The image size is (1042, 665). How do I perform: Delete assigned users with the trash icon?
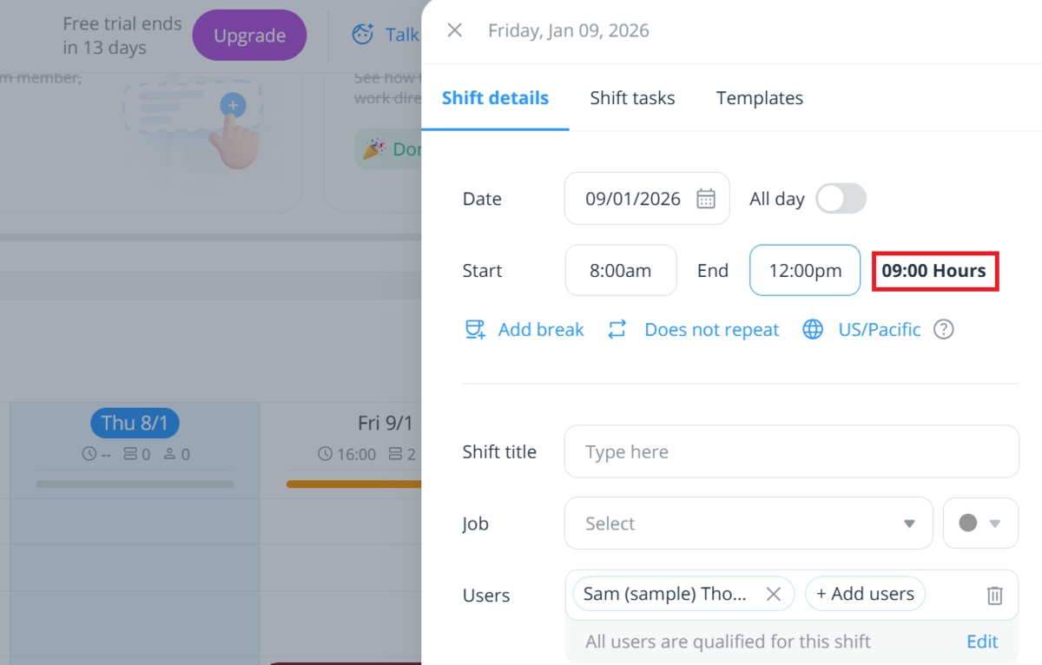point(995,595)
